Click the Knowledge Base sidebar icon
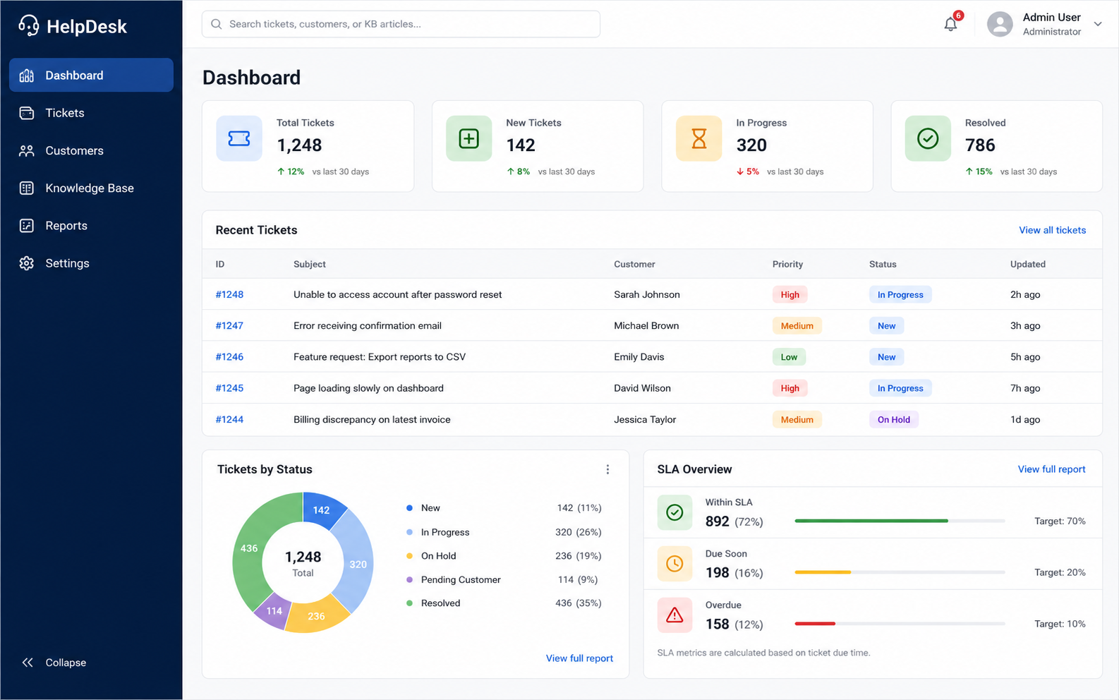Screen dimensions: 1119x700 27,188
